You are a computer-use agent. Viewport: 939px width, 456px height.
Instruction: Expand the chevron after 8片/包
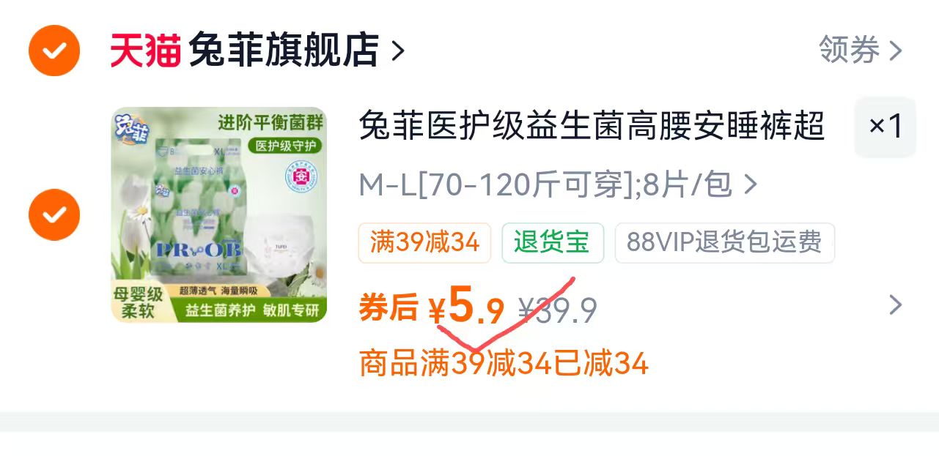click(749, 185)
